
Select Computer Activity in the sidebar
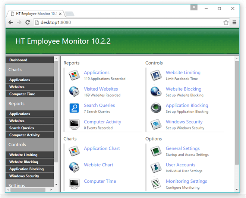30,135
